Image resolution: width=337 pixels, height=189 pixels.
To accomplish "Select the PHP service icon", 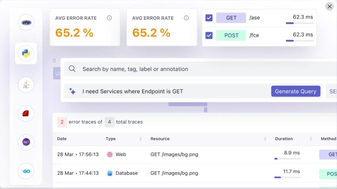I will click(26, 23).
